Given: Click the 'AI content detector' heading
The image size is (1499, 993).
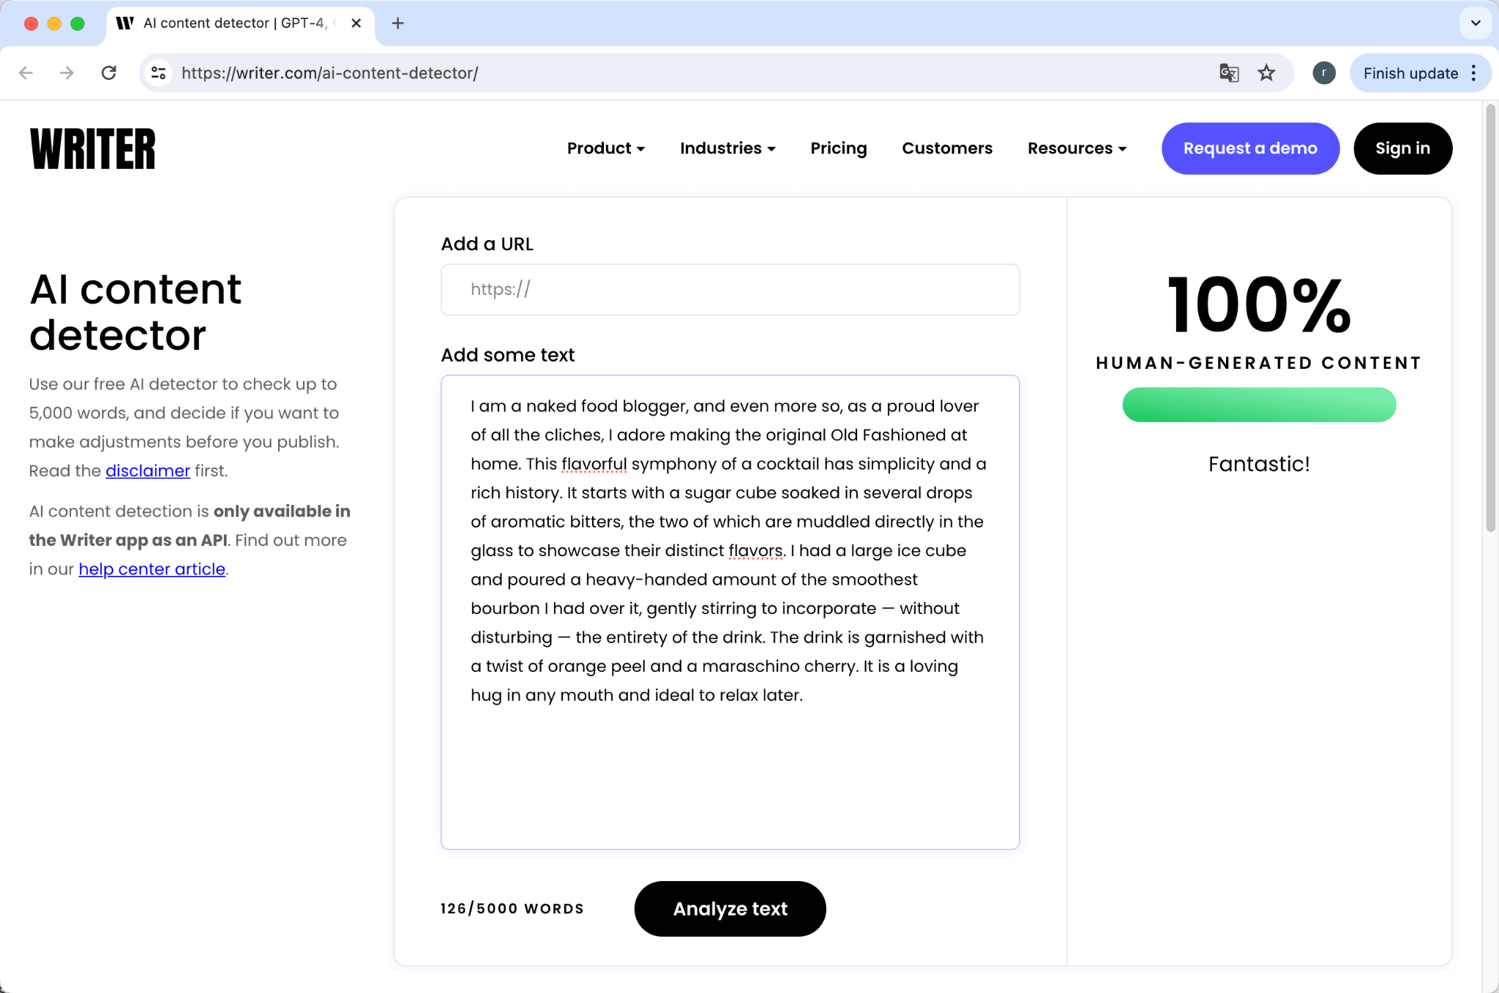Looking at the screenshot, I should [135, 312].
